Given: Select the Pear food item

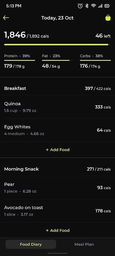Looking at the screenshot, I should pos(57,188).
